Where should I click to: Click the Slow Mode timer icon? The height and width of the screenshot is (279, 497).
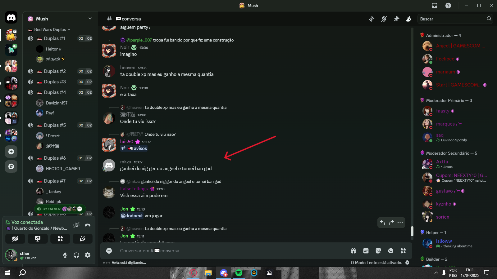407,263
